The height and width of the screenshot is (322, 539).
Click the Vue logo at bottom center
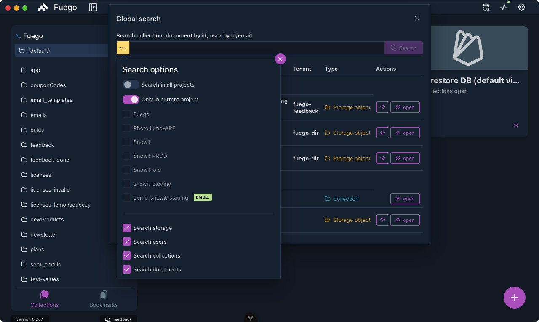(251, 318)
